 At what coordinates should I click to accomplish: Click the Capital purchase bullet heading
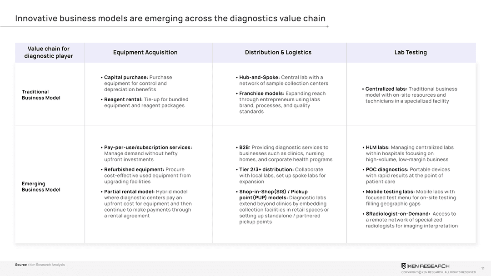(x=126, y=78)
